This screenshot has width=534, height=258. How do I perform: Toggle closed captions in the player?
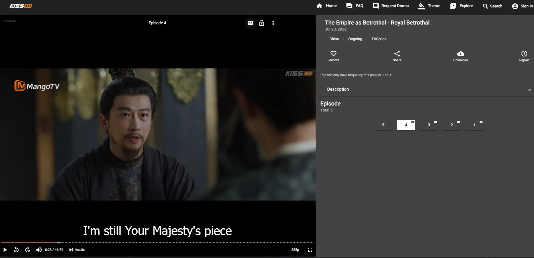coord(250,23)
